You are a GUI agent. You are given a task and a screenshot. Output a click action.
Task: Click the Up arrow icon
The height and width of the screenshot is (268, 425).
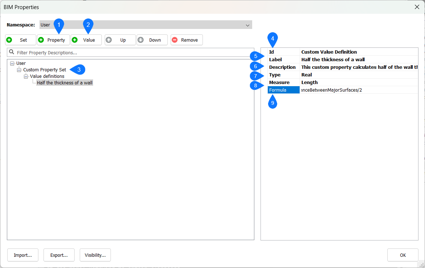click(109, 40)
